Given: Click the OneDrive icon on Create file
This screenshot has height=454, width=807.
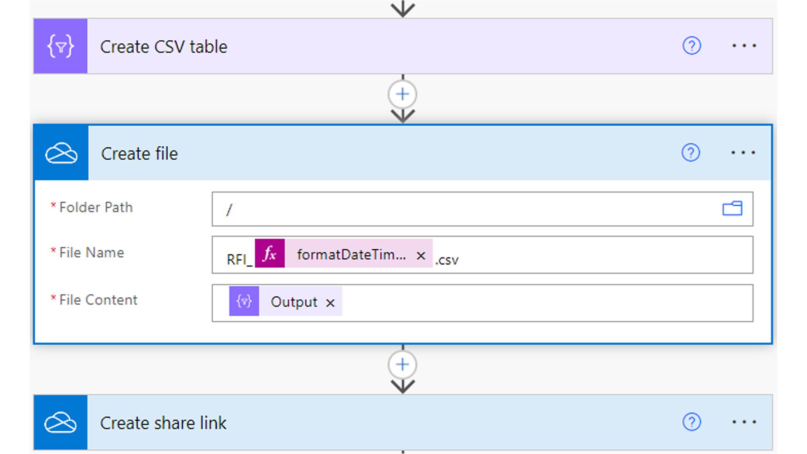Looking at the screenshot, I should [x=61, y=153].
